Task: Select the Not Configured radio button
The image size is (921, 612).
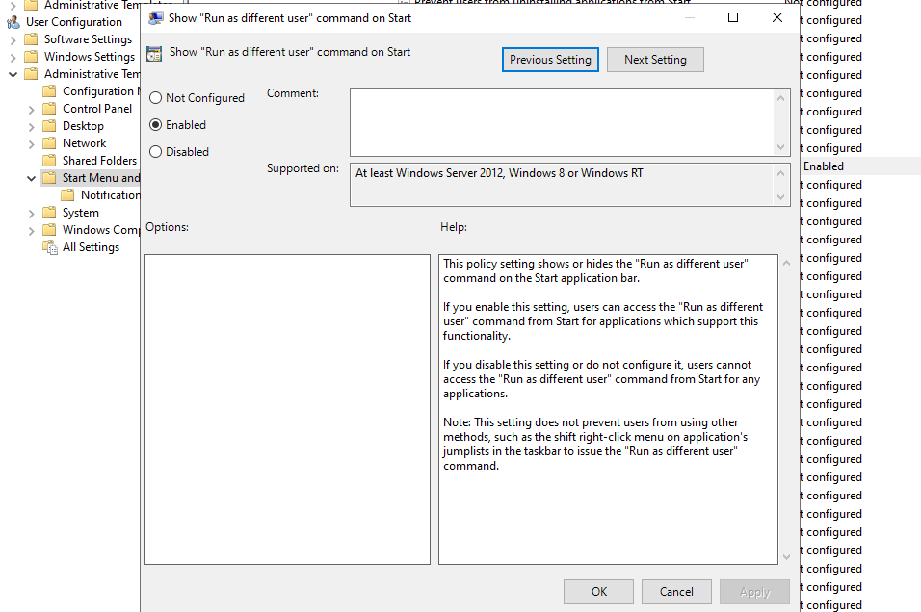Action: (156, 98)
